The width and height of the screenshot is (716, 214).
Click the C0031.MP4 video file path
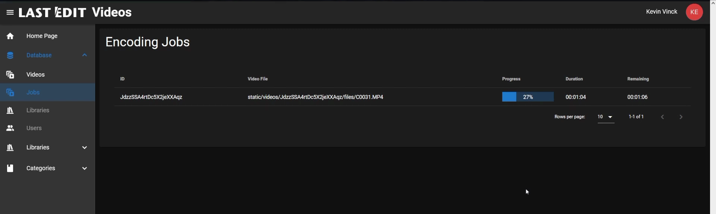(x=315, y=97)
